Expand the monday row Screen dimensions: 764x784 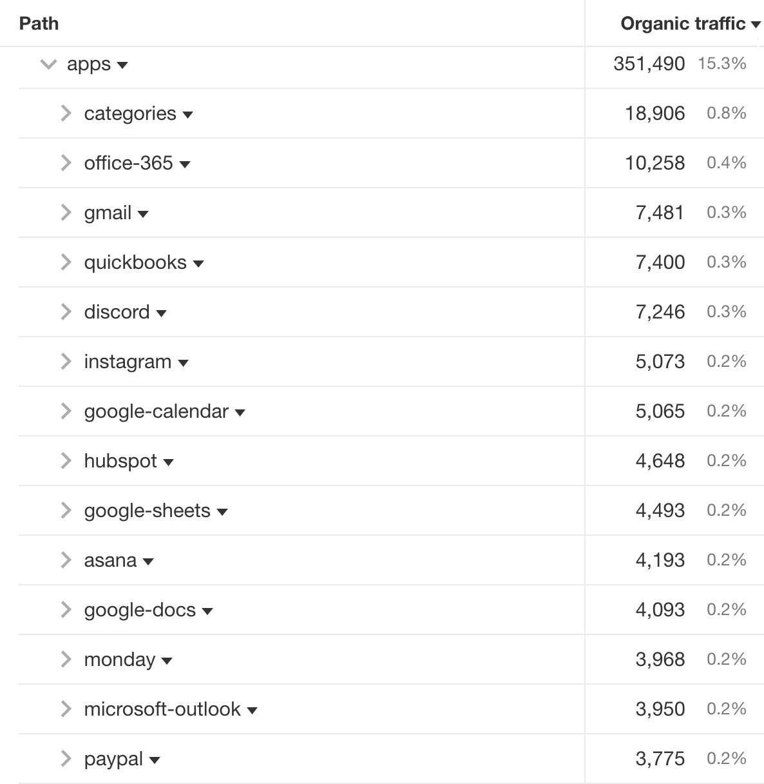[65, 659]
